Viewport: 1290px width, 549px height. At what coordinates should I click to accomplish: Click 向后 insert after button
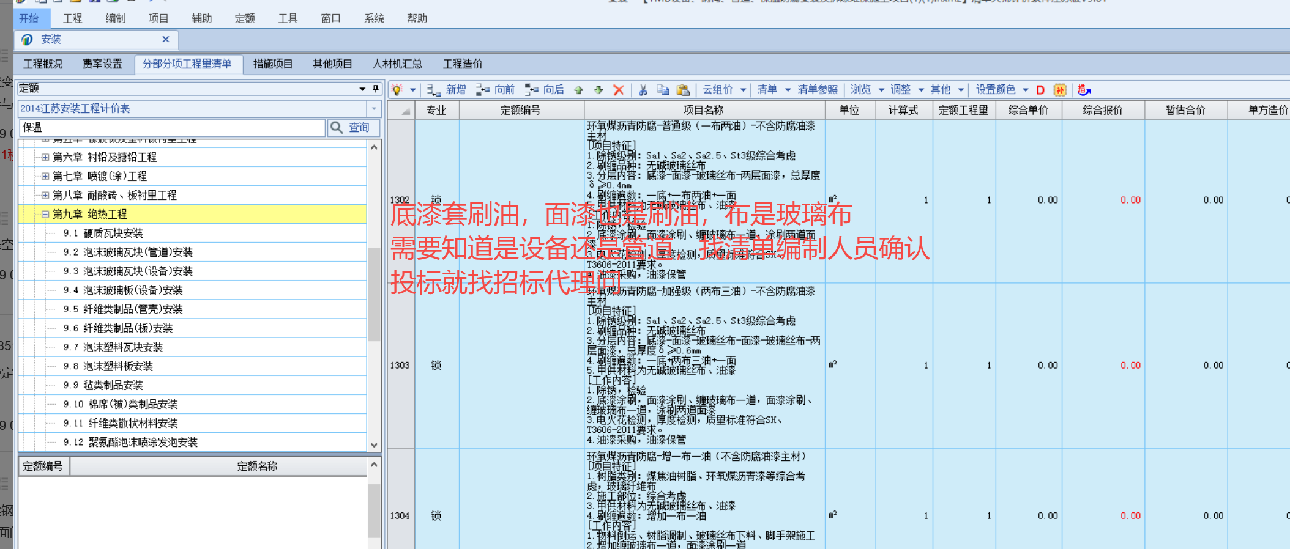click(x=545, y=90)
